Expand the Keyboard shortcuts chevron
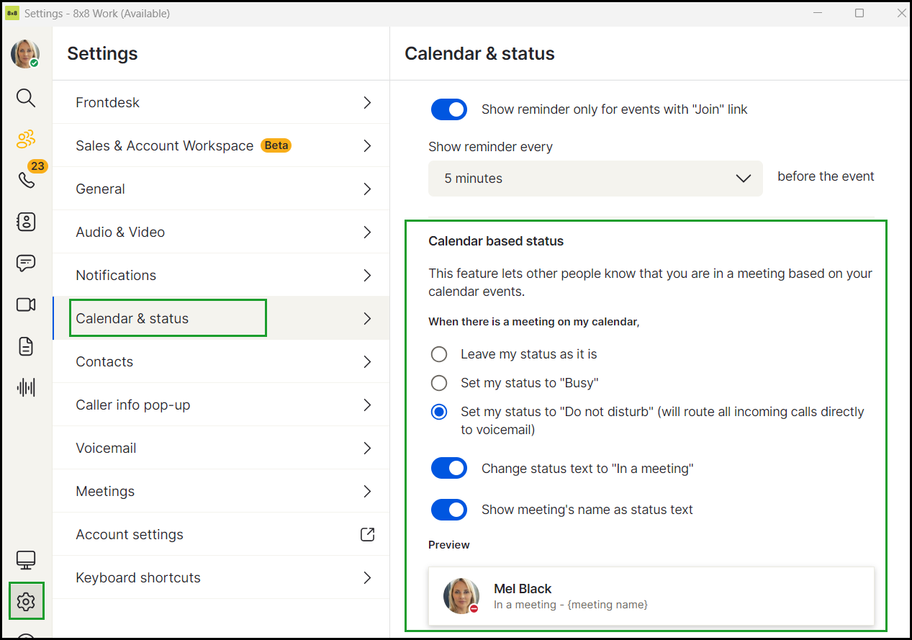Image resolution: width=912 pixels, height=640 pixels. (x=367, y=577)
